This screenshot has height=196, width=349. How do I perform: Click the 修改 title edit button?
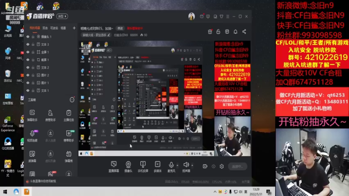coord(120,28)
